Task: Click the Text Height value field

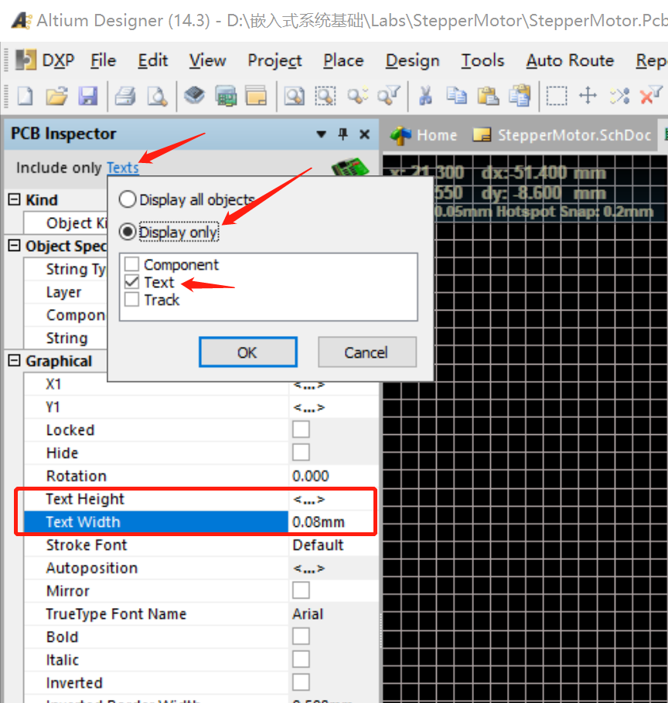Action: click(332, 499)
